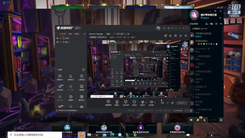Select the first scene tab (orange)
Image resolution: width=245 pixels, height=138 pixels.
(63, 34)
